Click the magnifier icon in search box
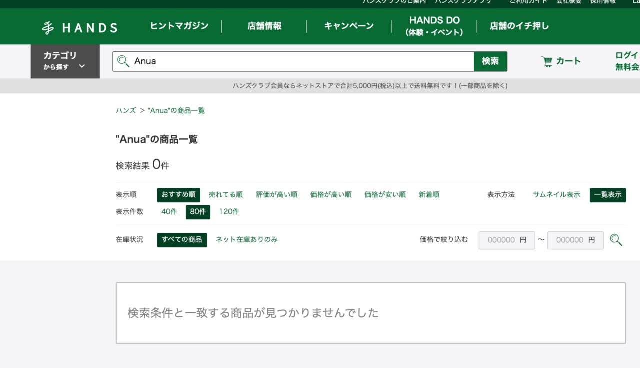 coord(123,61)
